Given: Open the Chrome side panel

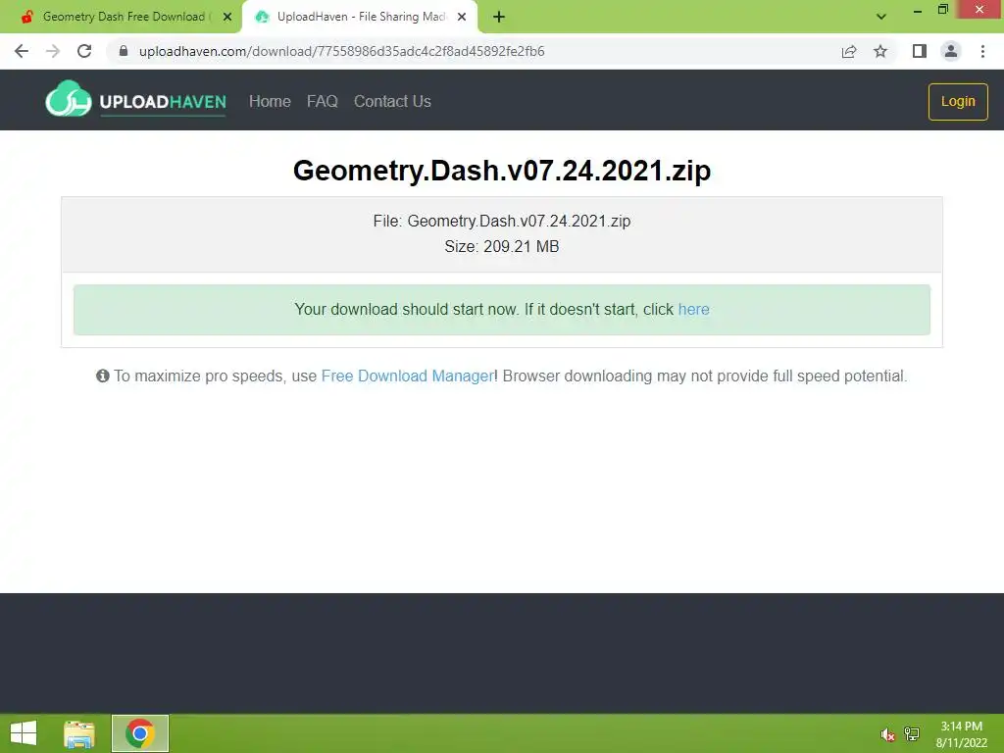Looking at the screenshot, I should (x=920, y=51).
